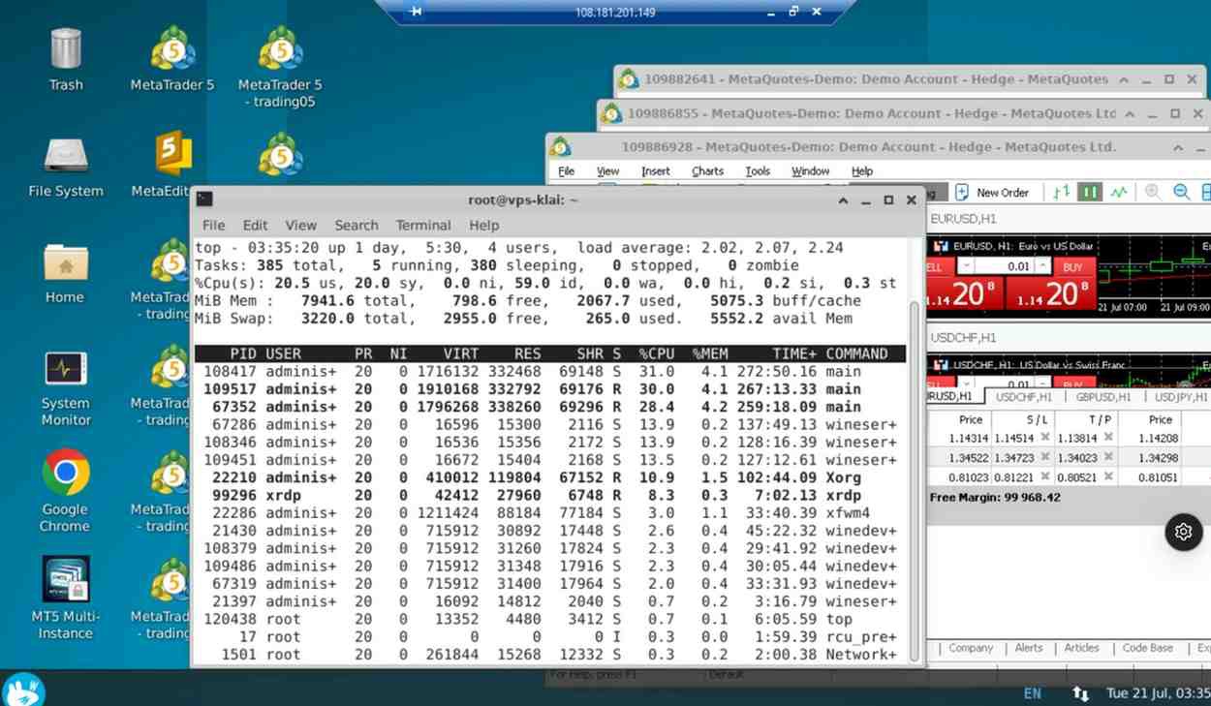Click the Free Margin: 99 968.42 text
The height and width of the screenshot is (706, 1211).
pos(995,497)
